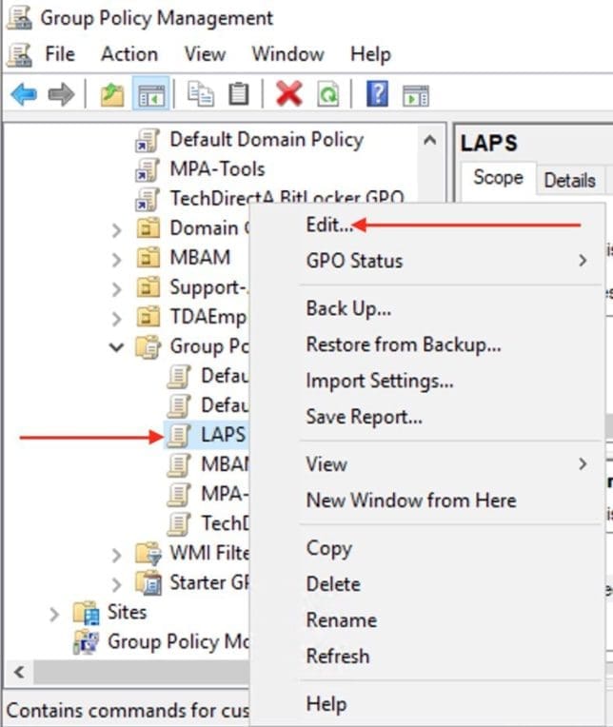This screenshot has width=613, height=727.
Task: Click the green Refresh toolbar icon
Action: (327, 94)
